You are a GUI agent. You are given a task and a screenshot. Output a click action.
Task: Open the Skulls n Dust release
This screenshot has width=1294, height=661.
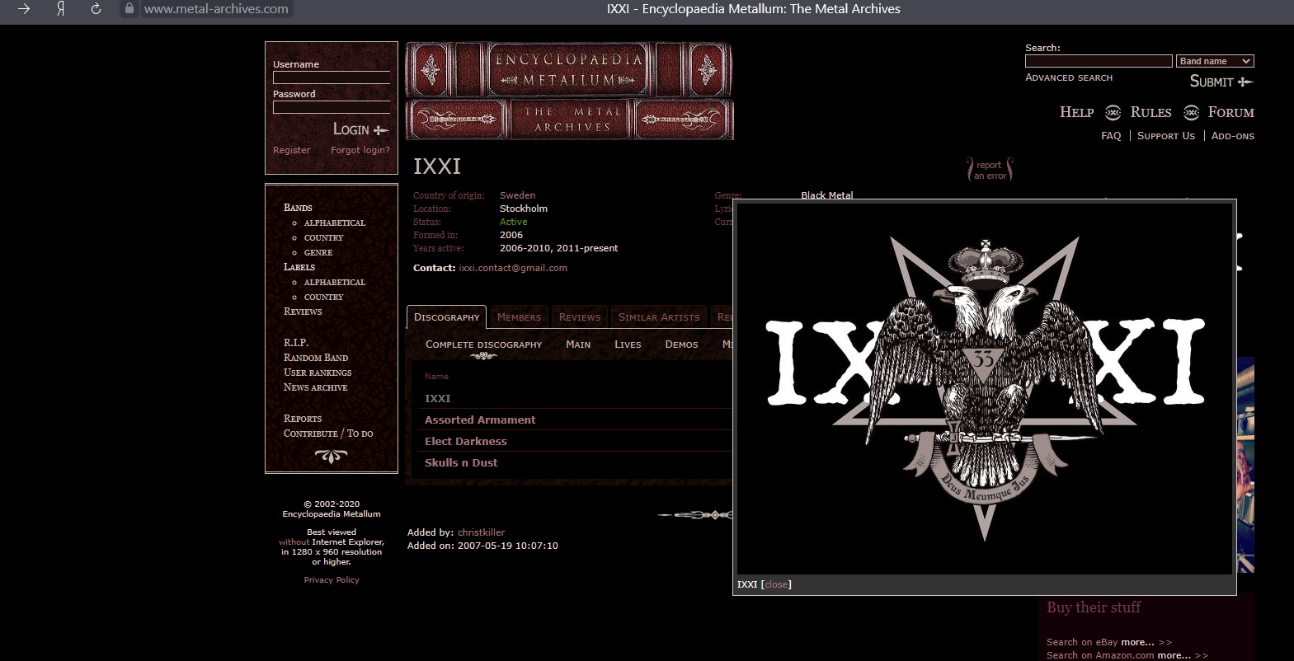click(x=461, y=462)
